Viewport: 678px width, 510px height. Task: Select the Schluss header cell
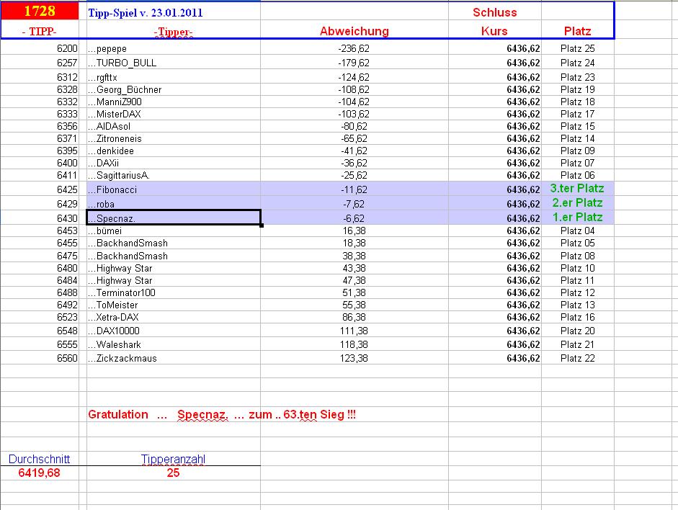point(495,12)
